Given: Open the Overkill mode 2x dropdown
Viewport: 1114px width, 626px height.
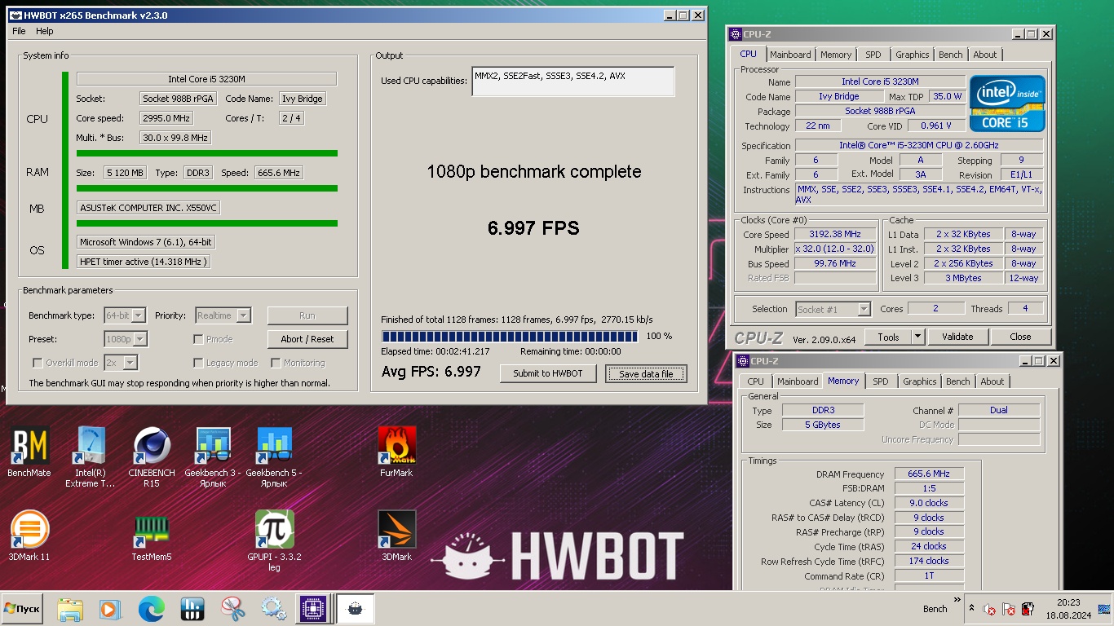Looking at the screenshot, I should click(121, 363).
